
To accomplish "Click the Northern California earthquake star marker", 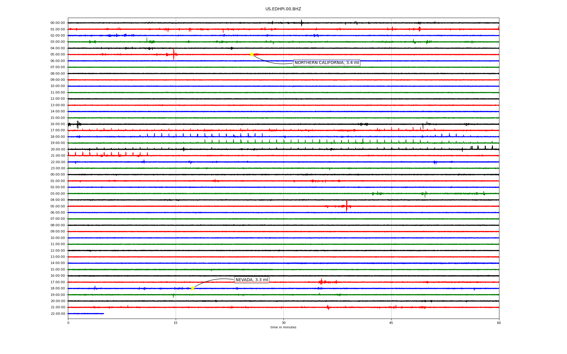I will pyautogui.click(x=251, y=54).
